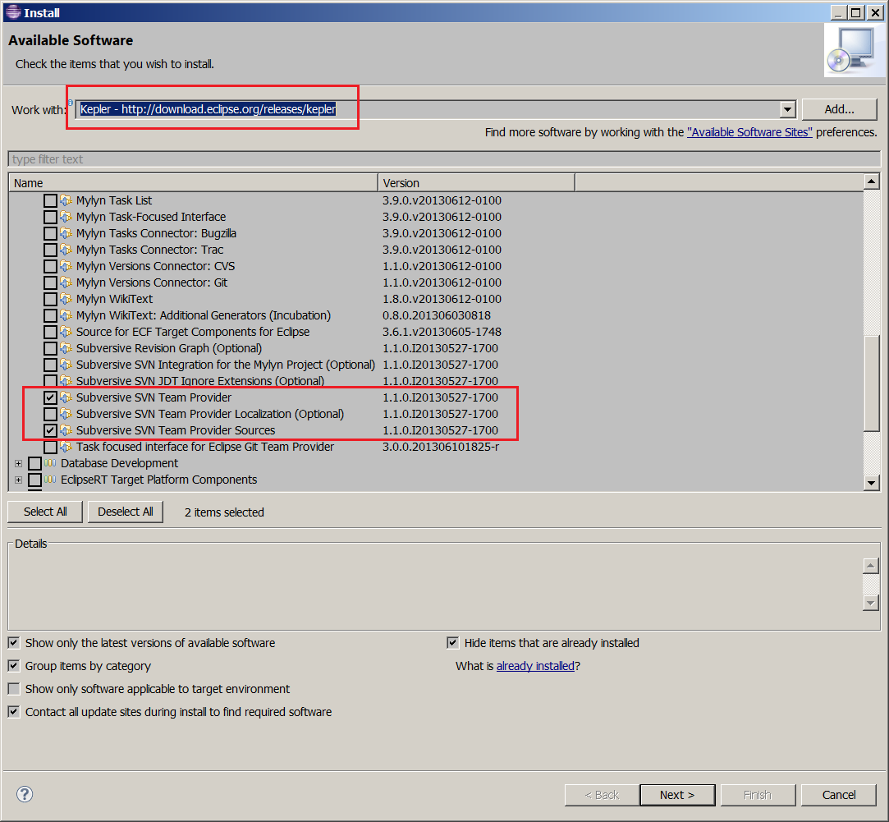Sort the list by Name column header
The width and height of the screenshot is (889, 822).
coord(193,183)
